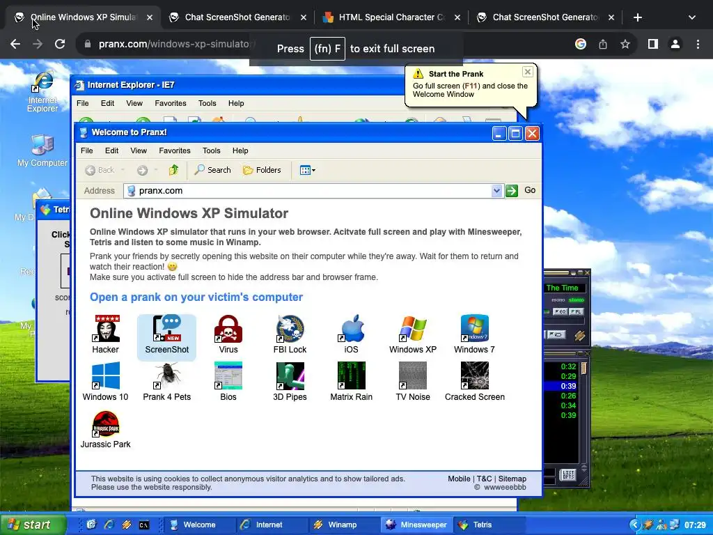This screenshot has height=535, width=713.
Task: Open the Bios prank icon
Action: [228, 382]
